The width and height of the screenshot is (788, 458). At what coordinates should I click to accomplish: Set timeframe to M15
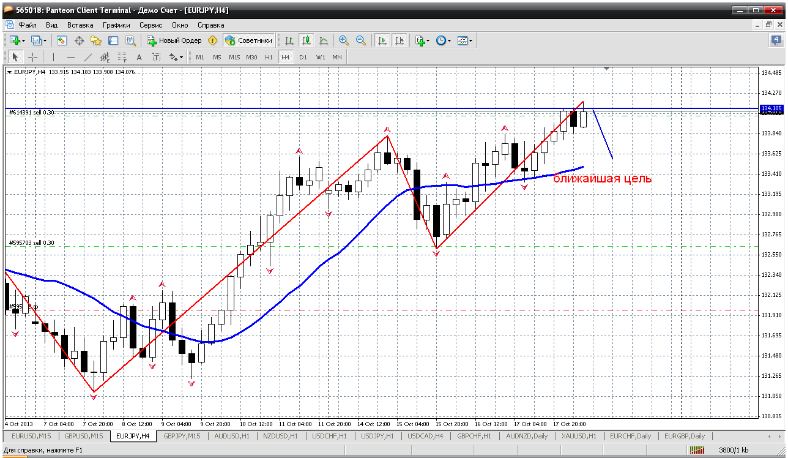click(x=234, y=57)
